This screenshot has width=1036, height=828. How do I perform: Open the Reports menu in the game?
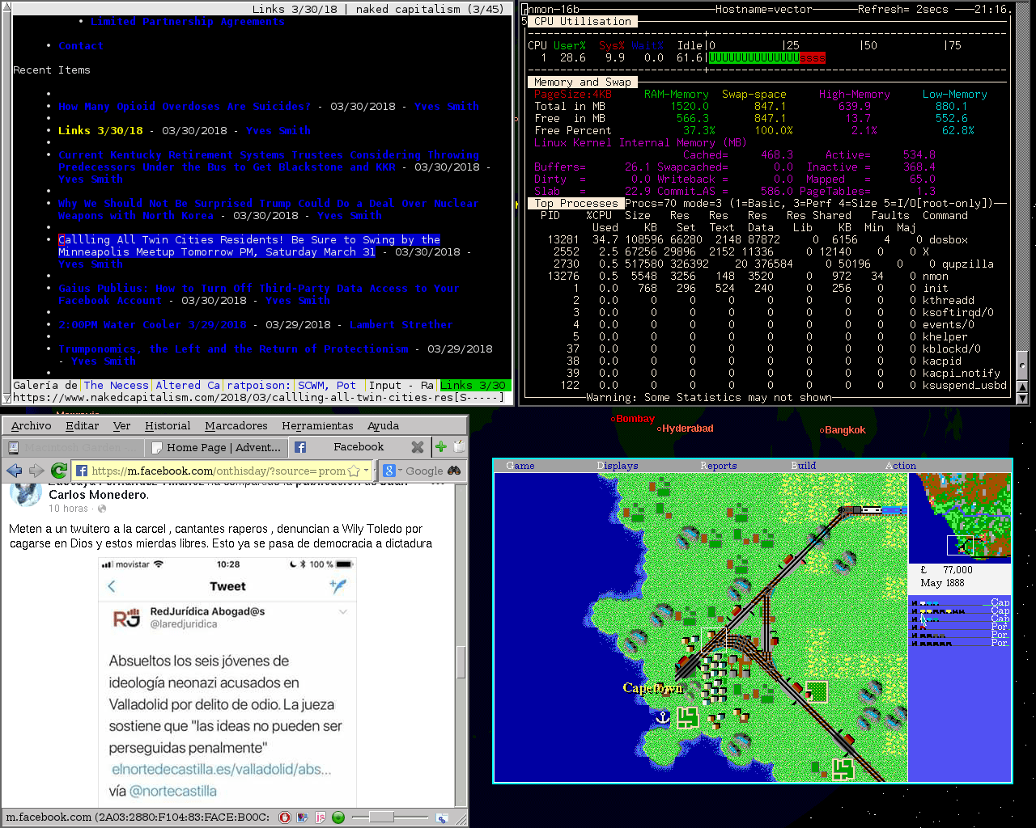pos(719,466)
